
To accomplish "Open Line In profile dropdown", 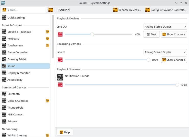I will (165, 52).
